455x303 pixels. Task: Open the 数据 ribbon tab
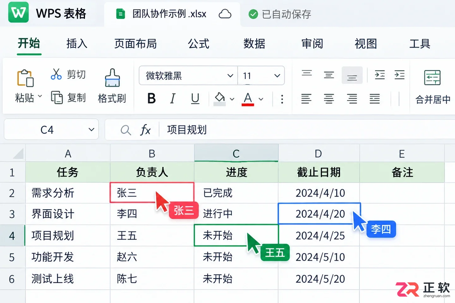254,44
